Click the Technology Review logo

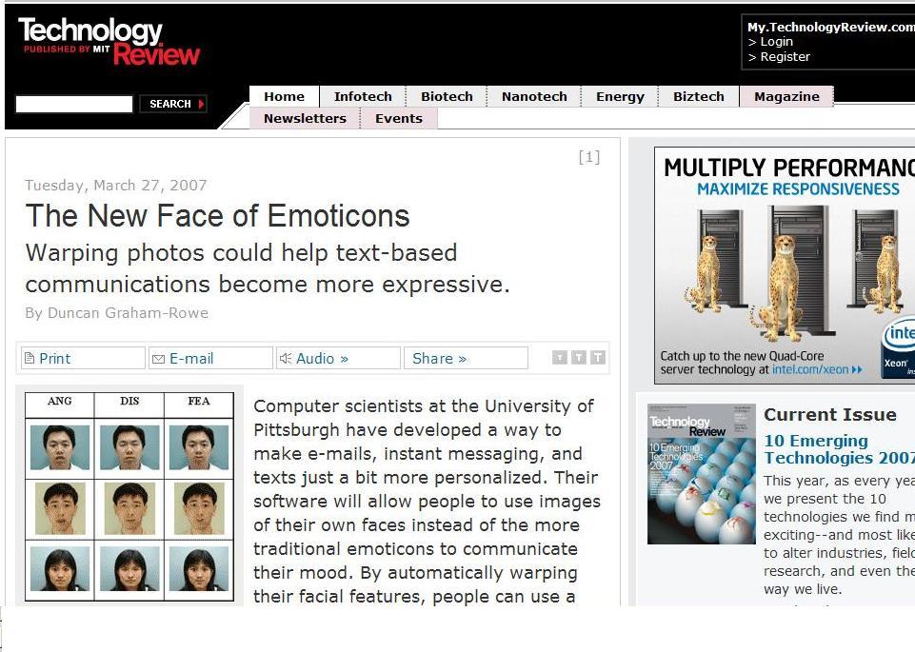(x=109, y=42)
